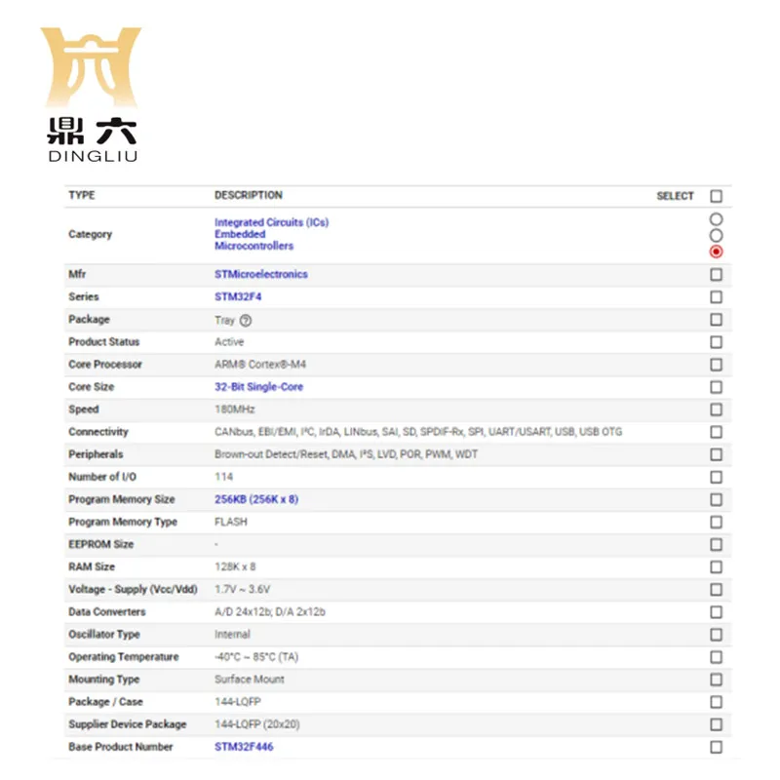Check the Product Status row checkbox
780x780 pixels.
click(x=716, y=342)
